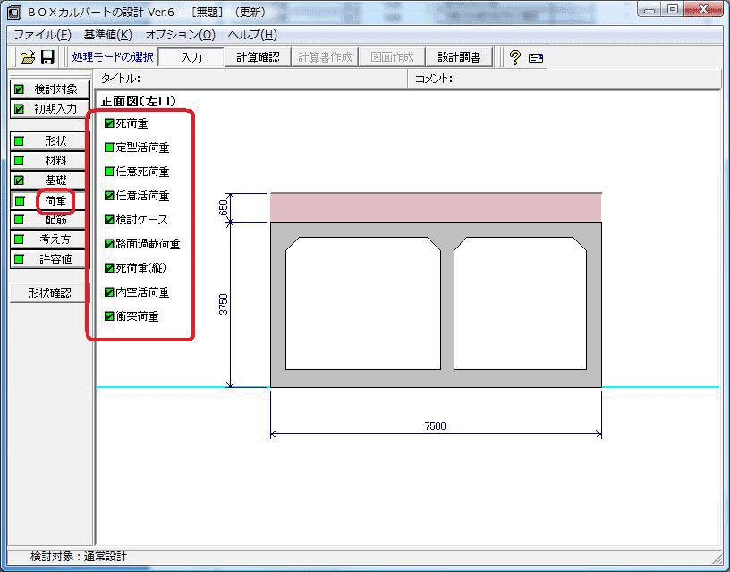The height and width of the screenshot is (572, 730).
Task: Open the ヘルプ(H) menu
Action: [x=253, y=35]
